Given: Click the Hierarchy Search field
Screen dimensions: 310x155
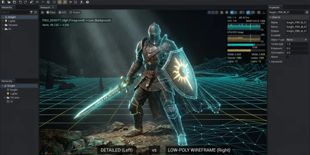Looking at the screenshot, I should (x=15, y=12).
